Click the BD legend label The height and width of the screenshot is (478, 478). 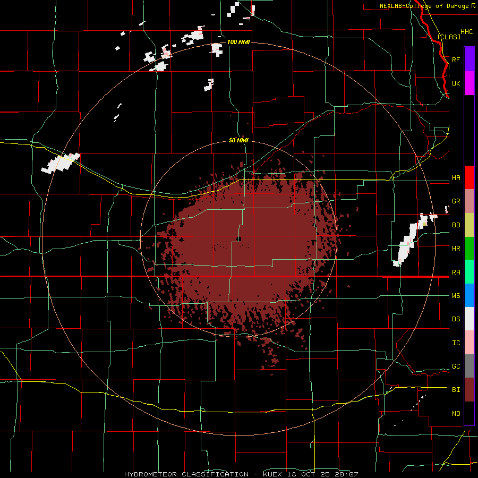(456, 225)
